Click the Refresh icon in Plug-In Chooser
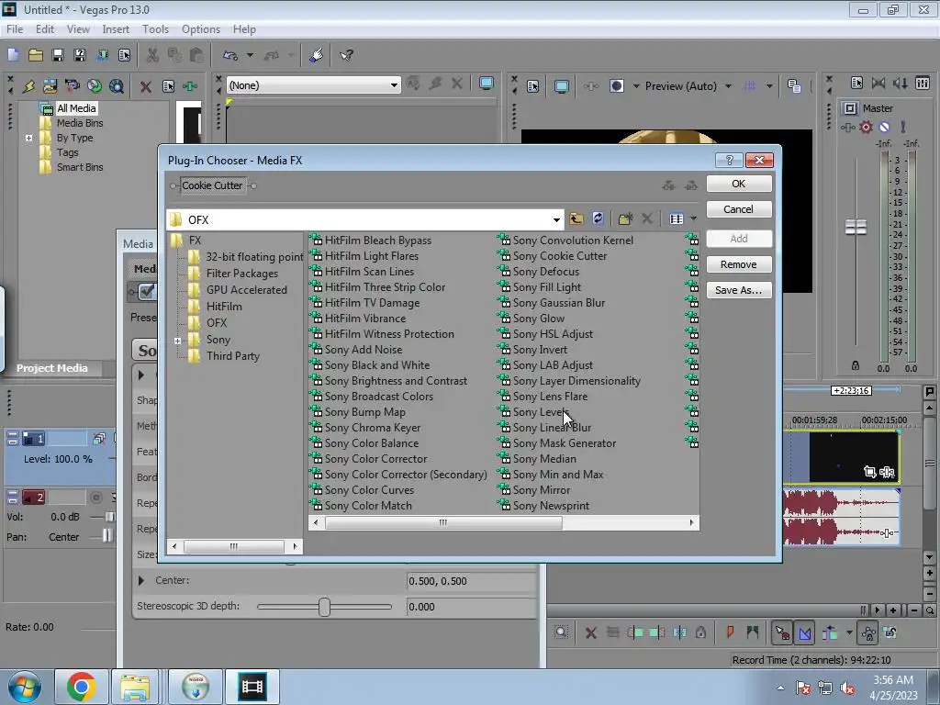940x705 pixels. pos(598,218)
